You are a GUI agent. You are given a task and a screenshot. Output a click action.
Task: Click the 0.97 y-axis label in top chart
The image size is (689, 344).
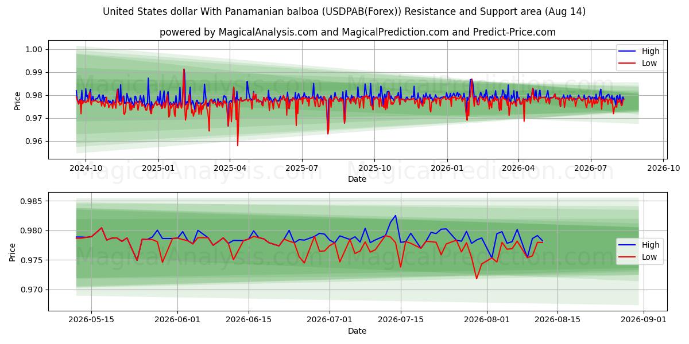click(35, 118)
